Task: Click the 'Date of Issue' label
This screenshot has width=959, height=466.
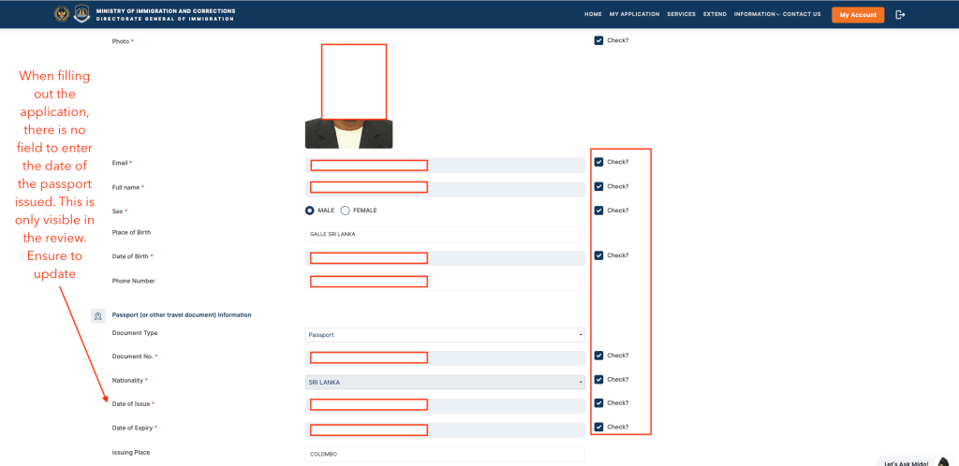Action: click(131, 403)
